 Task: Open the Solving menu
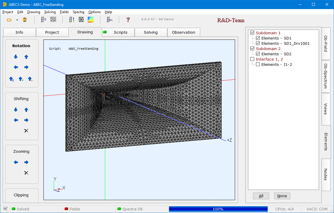coord(50,12)
